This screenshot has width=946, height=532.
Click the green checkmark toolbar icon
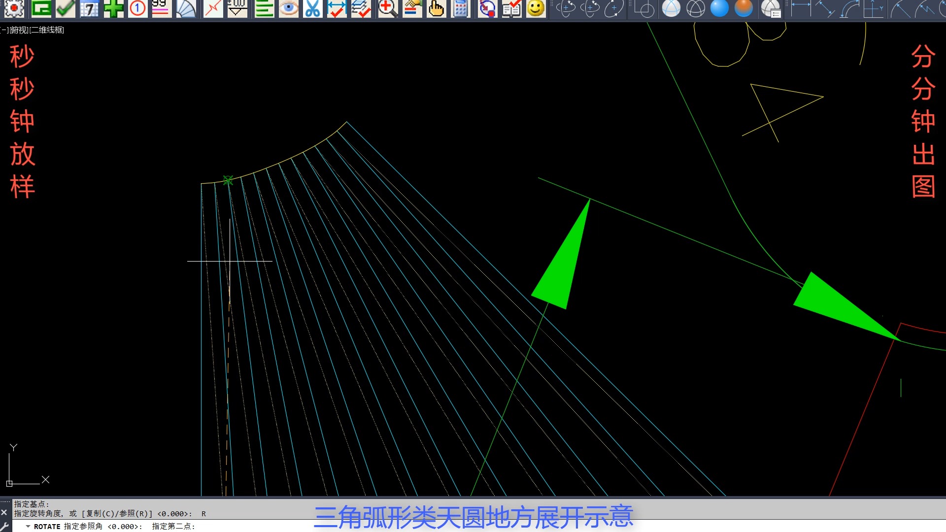click(x=66, y=8)
